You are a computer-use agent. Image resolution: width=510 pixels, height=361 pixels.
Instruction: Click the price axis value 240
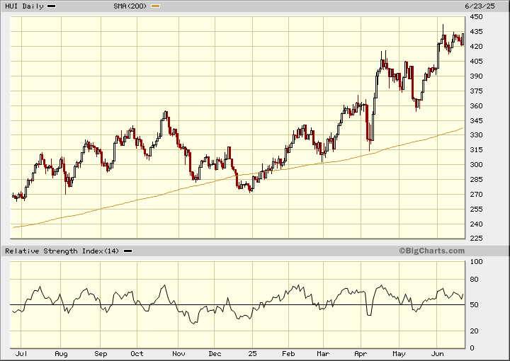(x=476, y=224)
